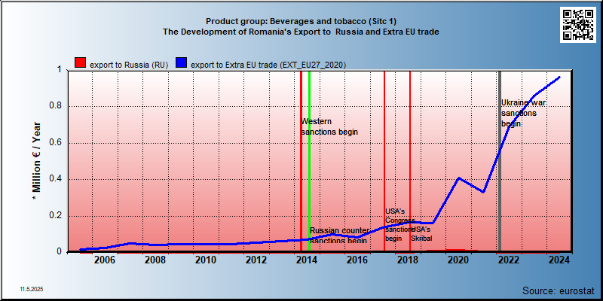603x301 pixels.
Task: Click the 0.6 y-axis value
Action: 56,143
